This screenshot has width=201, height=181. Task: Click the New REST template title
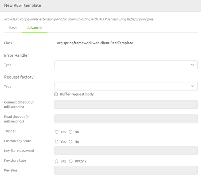click(23, 5)
